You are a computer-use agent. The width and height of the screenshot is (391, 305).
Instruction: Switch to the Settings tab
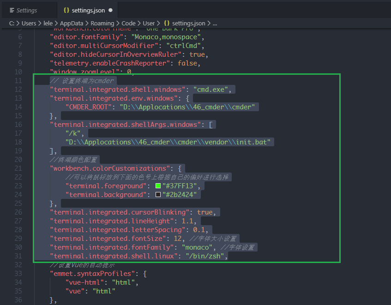click(x=26, y=10)
